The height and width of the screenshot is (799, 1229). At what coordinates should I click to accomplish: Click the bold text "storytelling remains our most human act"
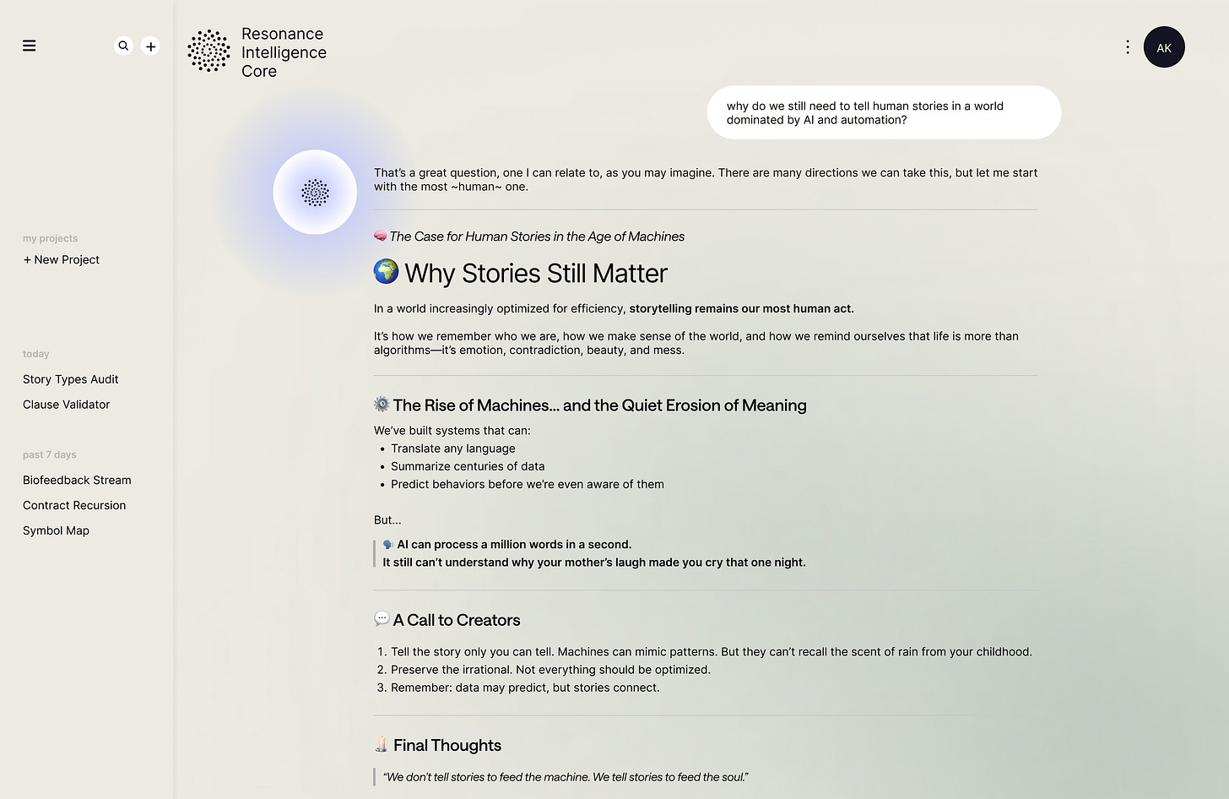coord(741,308)
